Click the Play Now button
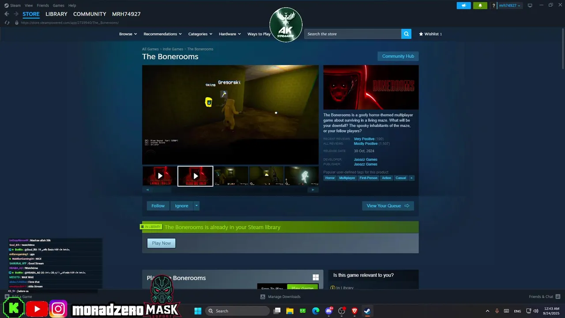The height and width of the screenshot is (318, 565). 161,243
